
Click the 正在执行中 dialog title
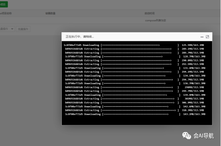coord(80,37)
